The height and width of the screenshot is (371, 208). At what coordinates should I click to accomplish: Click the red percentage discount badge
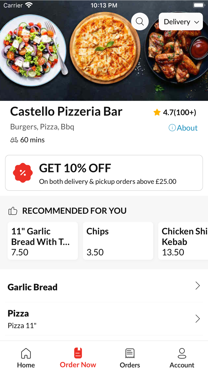(x=23, y=173)
